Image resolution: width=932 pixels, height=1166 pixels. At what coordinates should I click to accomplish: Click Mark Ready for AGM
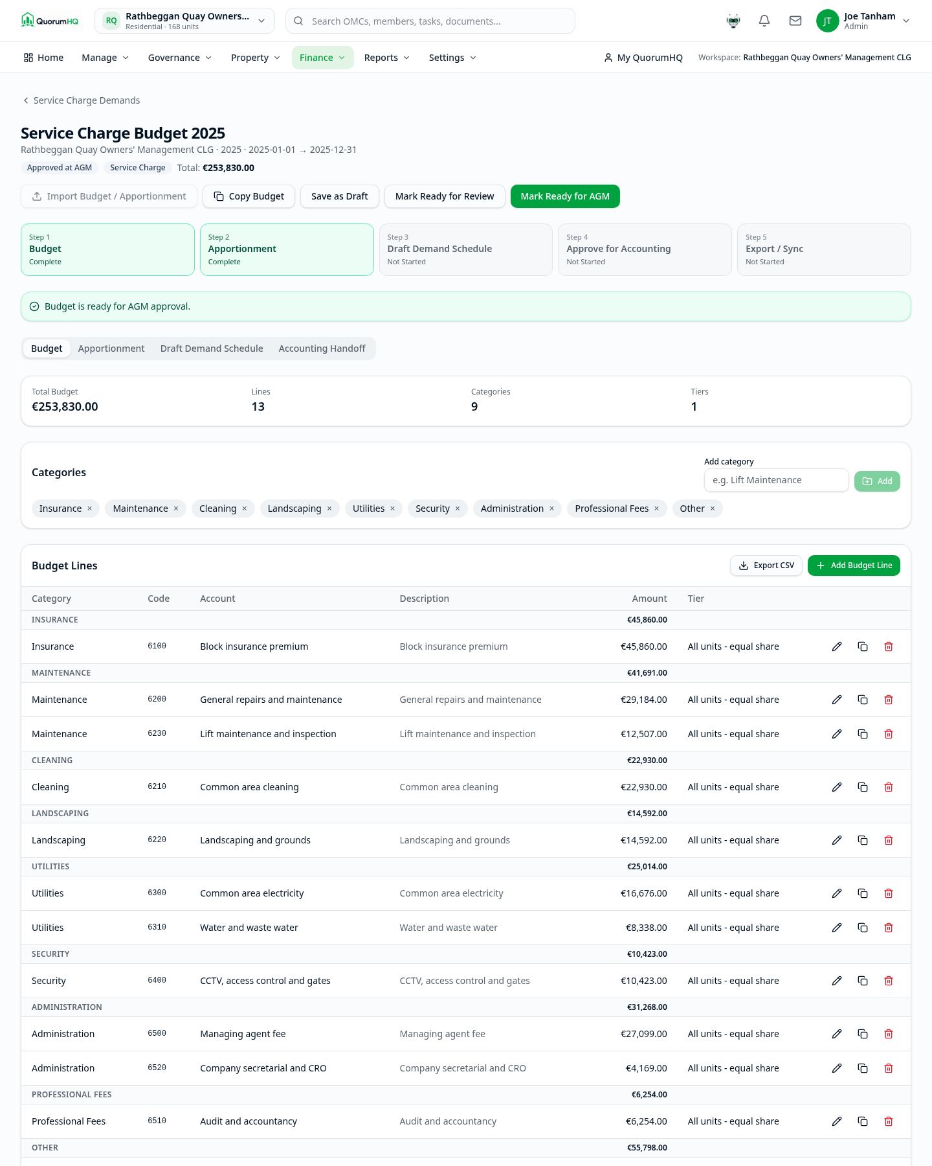565,196
